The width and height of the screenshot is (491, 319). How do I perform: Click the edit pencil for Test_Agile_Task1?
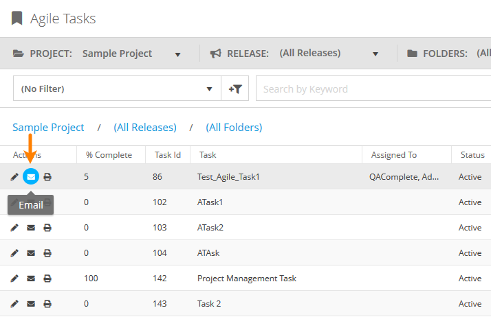click(x=14, y=177)
